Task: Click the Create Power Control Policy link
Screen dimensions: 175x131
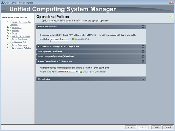Action: pos(94,72)
